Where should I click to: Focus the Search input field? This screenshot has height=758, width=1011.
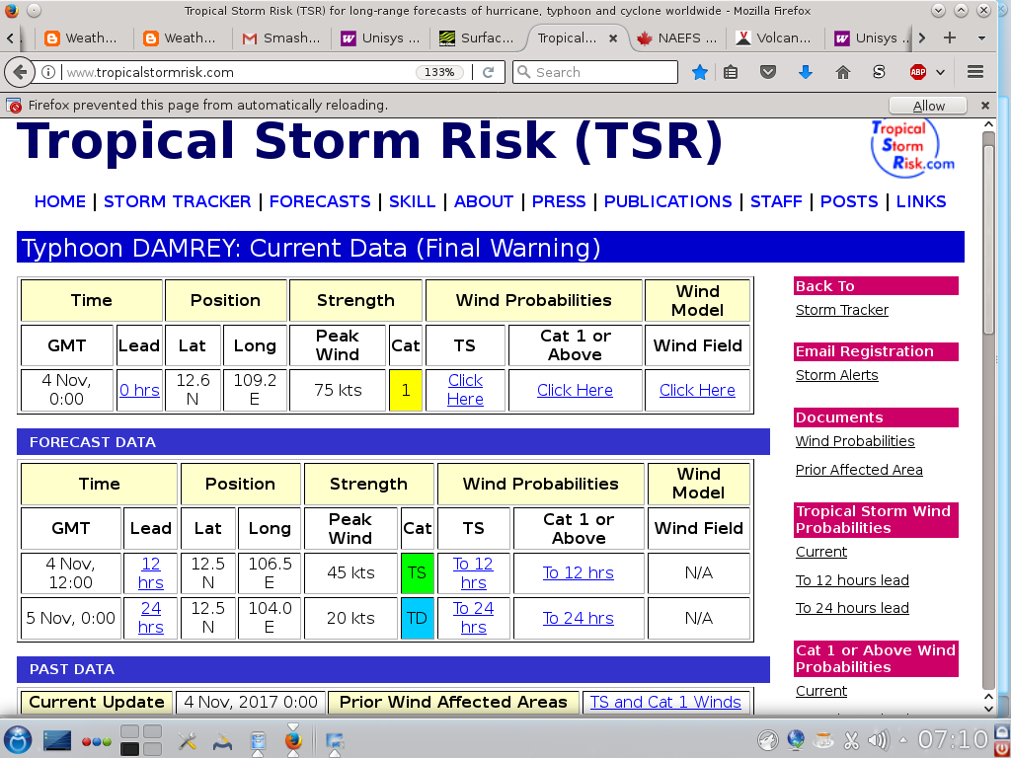point(595,72)
